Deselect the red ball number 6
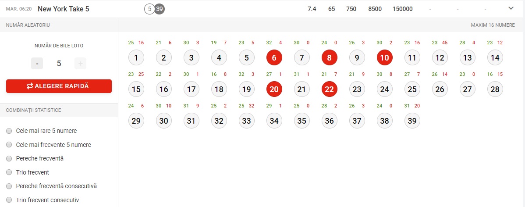The width and height of the screenshot is (525, 207). pyautogui.click(x=274, y=57)
